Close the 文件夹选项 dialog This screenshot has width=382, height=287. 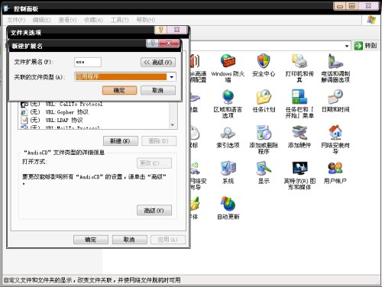tap(176, 30)
